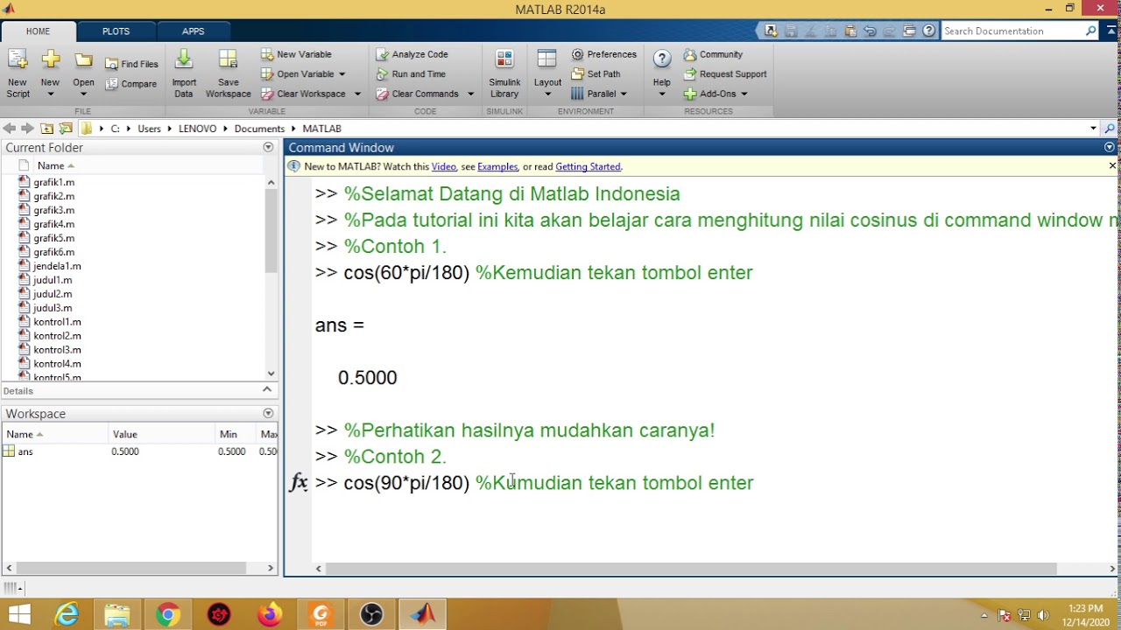Close the New to MATLAB banner
The width and height of the screenshot is (1121, 630).
(1112, 165)
